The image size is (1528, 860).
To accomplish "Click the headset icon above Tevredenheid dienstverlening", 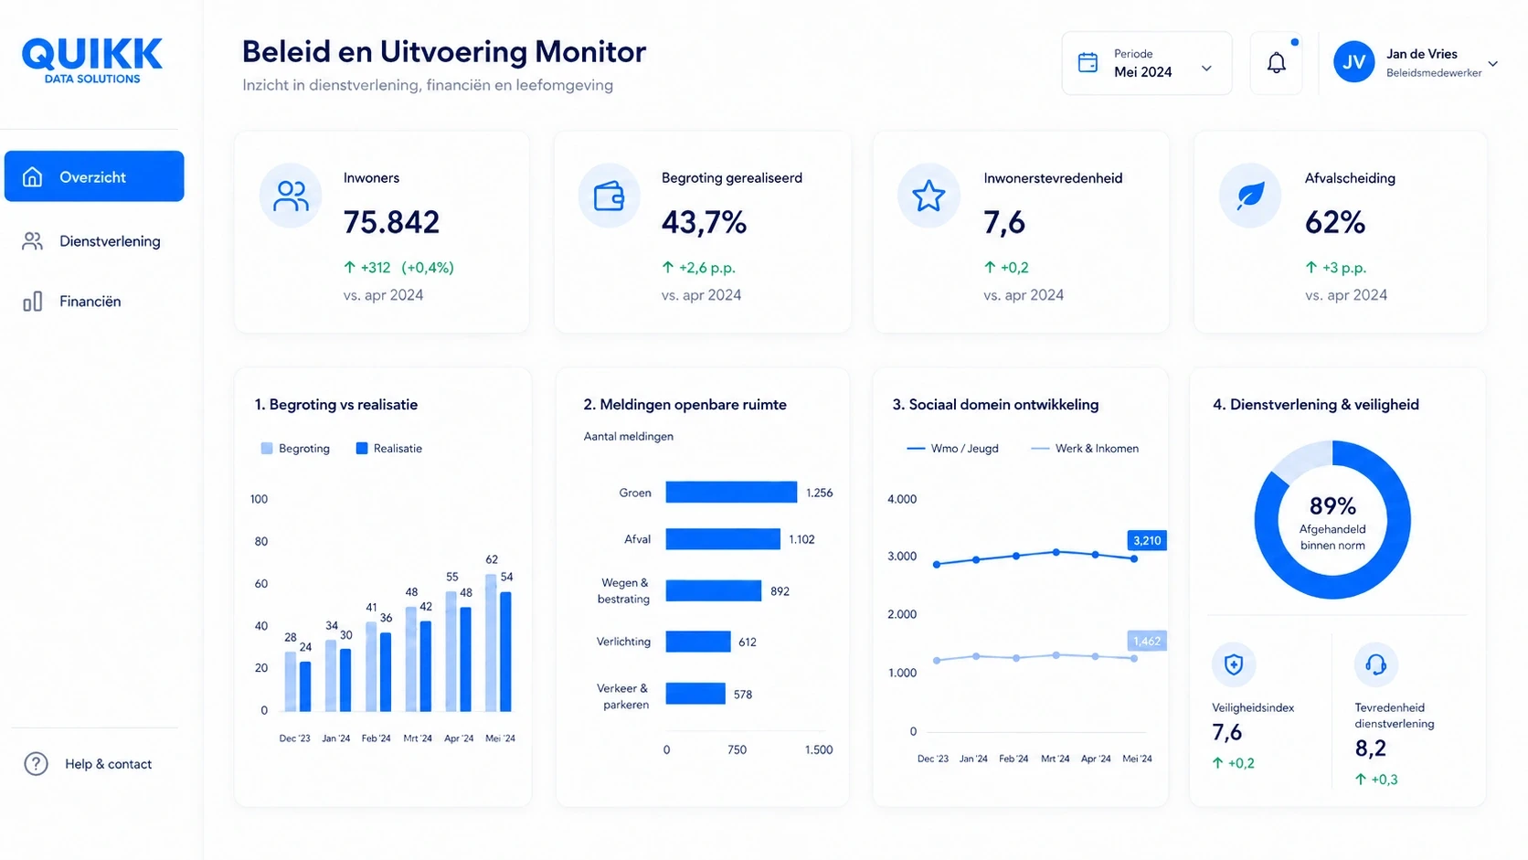I will click(x=1376, y=664).
